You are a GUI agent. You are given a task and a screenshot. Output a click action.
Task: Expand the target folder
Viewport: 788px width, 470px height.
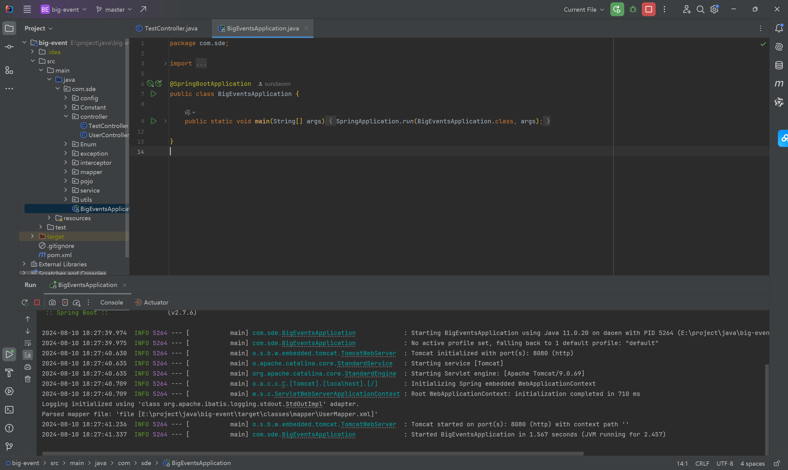(x=32, y=236)
